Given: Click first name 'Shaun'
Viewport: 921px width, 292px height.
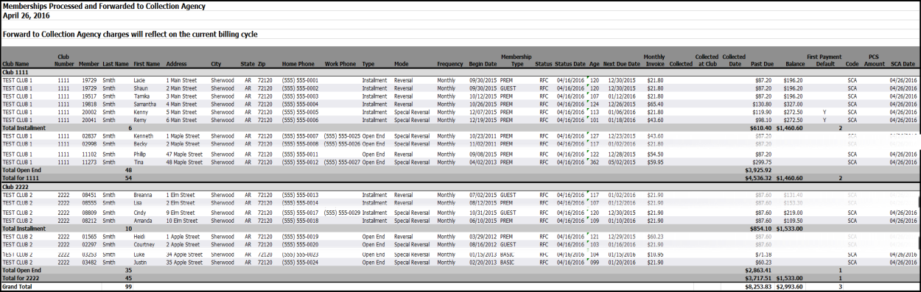Looking at the screenshot, I should pos(141,88).
